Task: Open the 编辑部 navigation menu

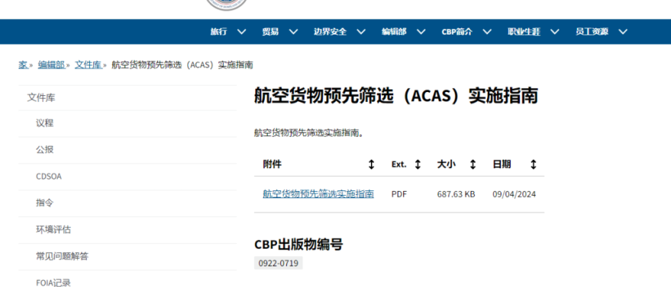Action: (394, 31)
